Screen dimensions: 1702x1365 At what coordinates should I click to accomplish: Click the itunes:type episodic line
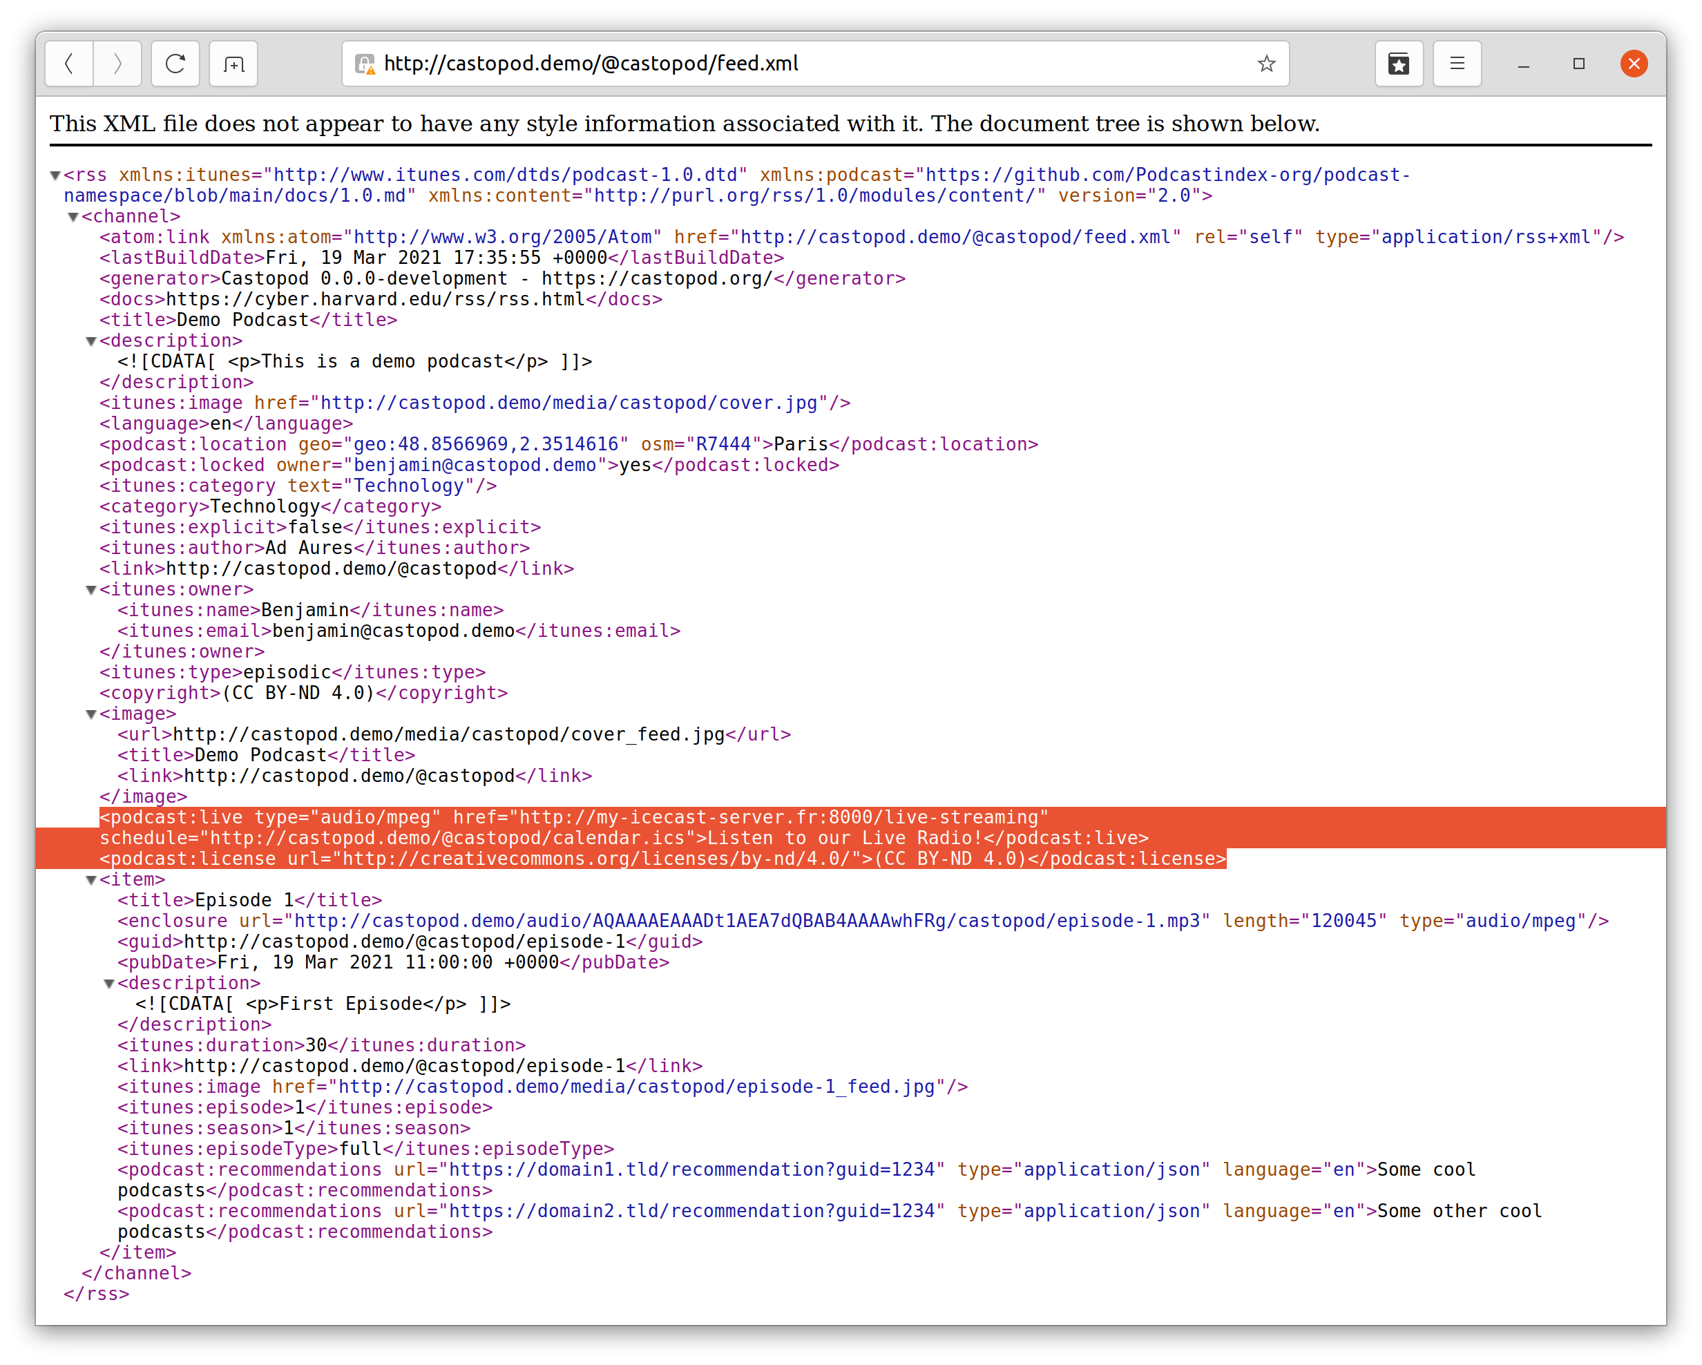pyautogui.click(x=292, y=672)
